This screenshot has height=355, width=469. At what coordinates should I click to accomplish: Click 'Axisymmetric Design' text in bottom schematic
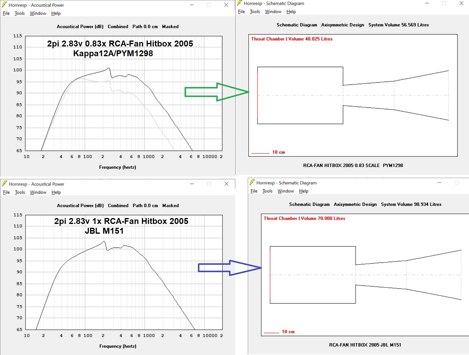[x=355, y=204]
